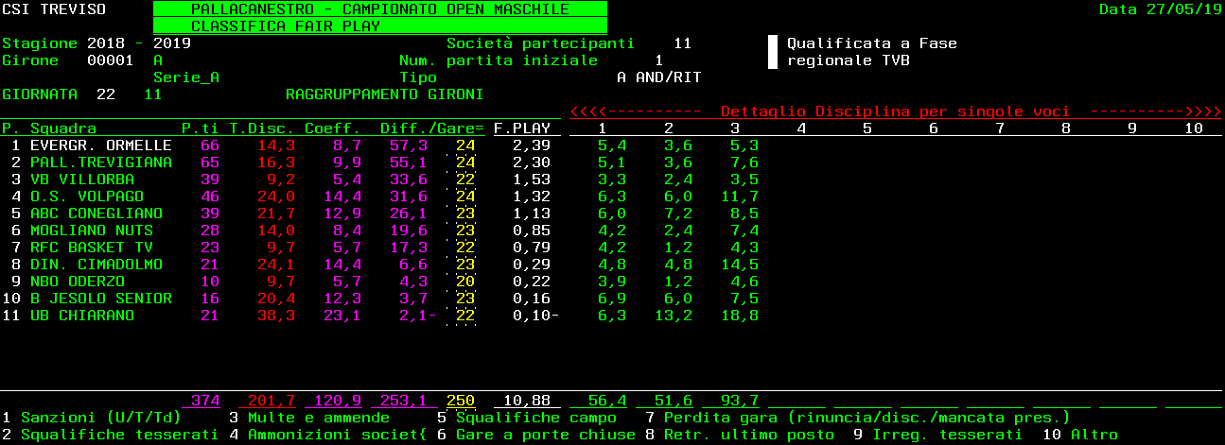Click on the UB CHIARANO team

81,316
